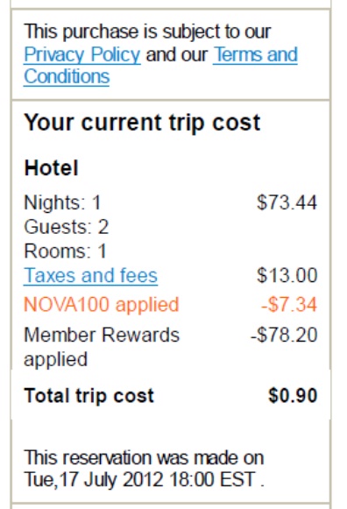This screenshot has height=509, width=347.
Task: Click the bold 'Total trip cost' label
Action: pyautogui.click(x=89, y=396)
